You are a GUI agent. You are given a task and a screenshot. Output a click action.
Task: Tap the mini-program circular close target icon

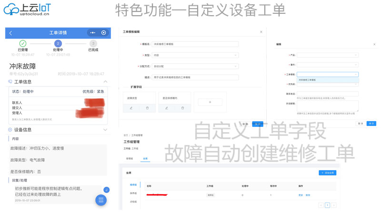pyautogui.click(x=104, y=33)
